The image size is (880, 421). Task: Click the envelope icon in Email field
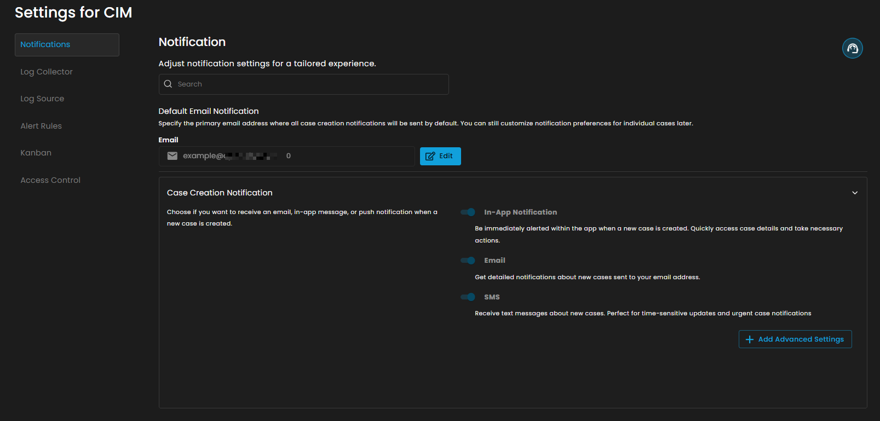click(x=172, y=156)
